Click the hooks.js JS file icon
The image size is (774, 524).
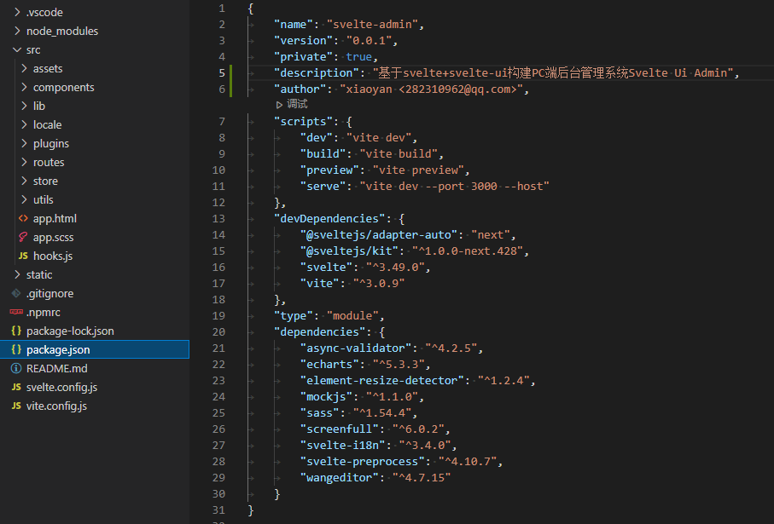(x=23, y=256)
